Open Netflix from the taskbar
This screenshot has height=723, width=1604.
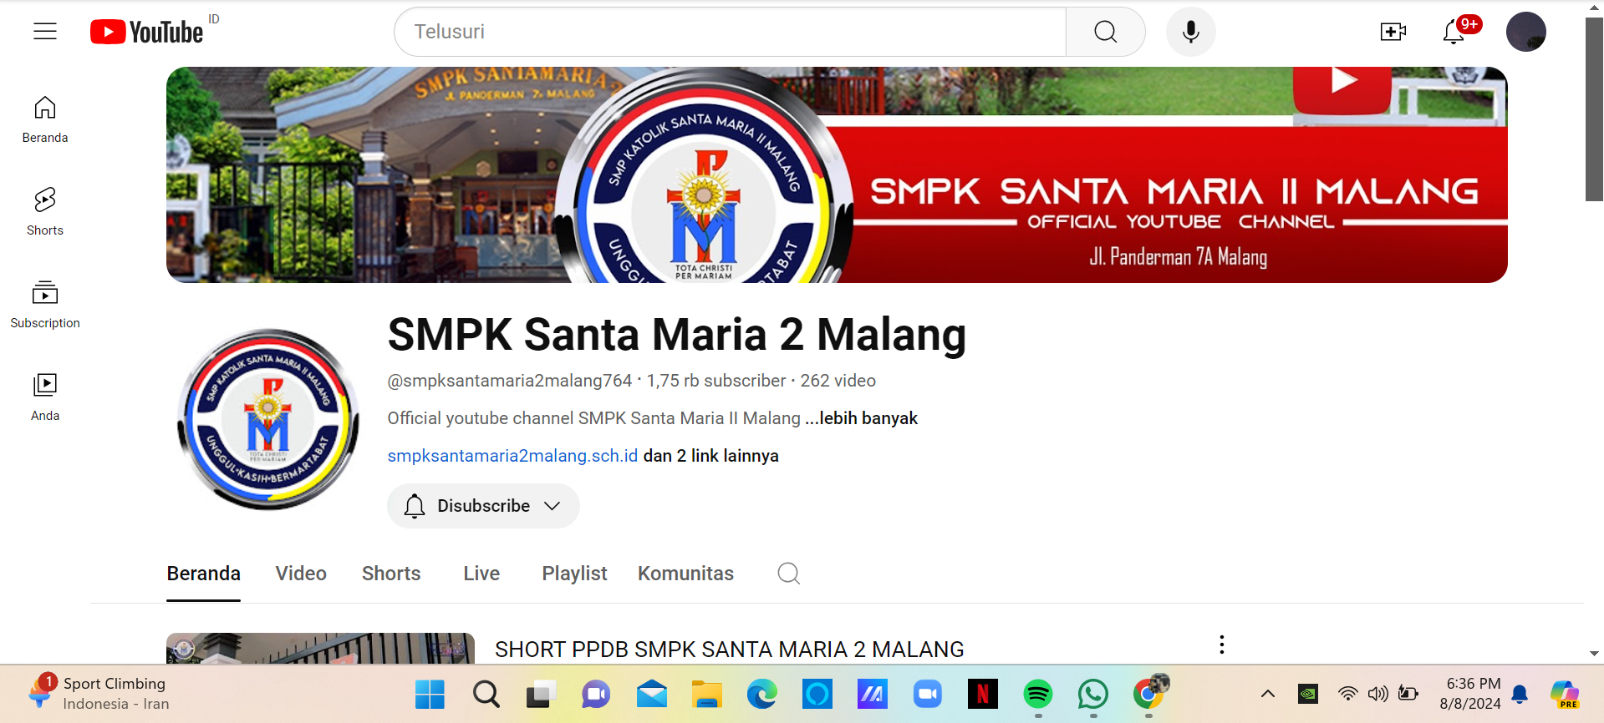pyautogui.click(x=982, y=694)
